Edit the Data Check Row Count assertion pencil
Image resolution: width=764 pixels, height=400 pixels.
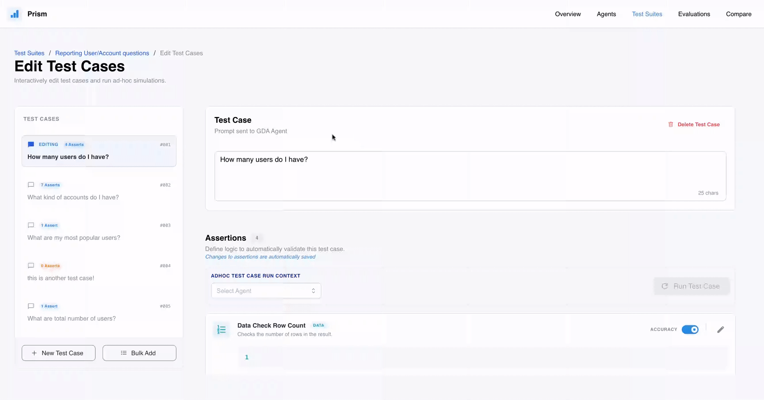coord(721,330)
